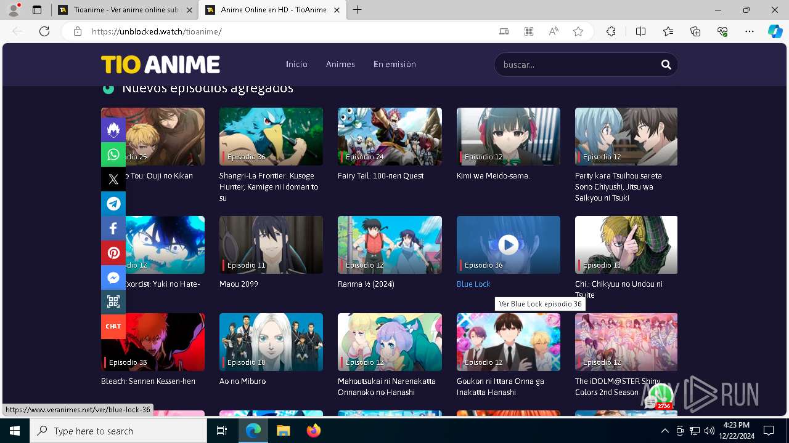
Task: Click the Telegram share icon
Action: pyautogui.click(x=113, y=204)
